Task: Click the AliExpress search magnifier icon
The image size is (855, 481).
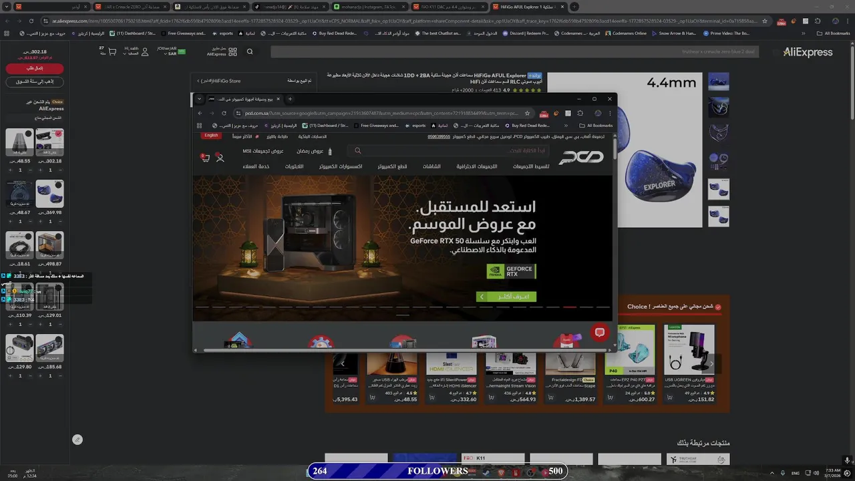Action: click(250, 51)
